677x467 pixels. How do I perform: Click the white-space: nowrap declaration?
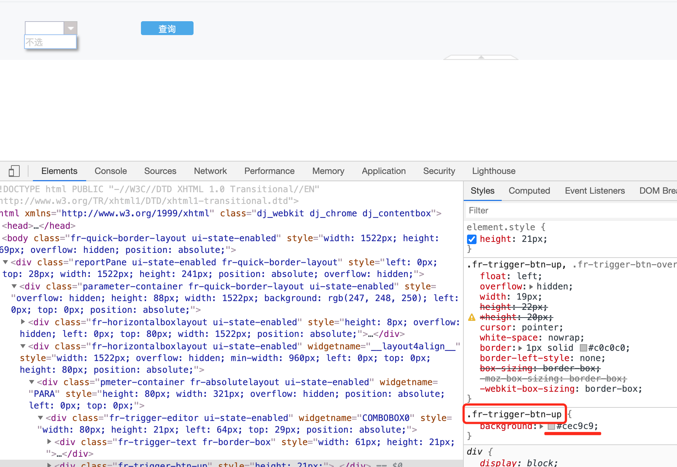tap(532, 338)
